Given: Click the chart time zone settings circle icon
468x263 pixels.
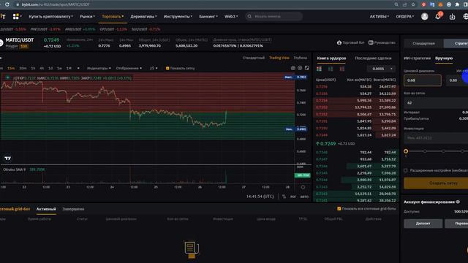Looking at the screenshot, I should (303, 187).
